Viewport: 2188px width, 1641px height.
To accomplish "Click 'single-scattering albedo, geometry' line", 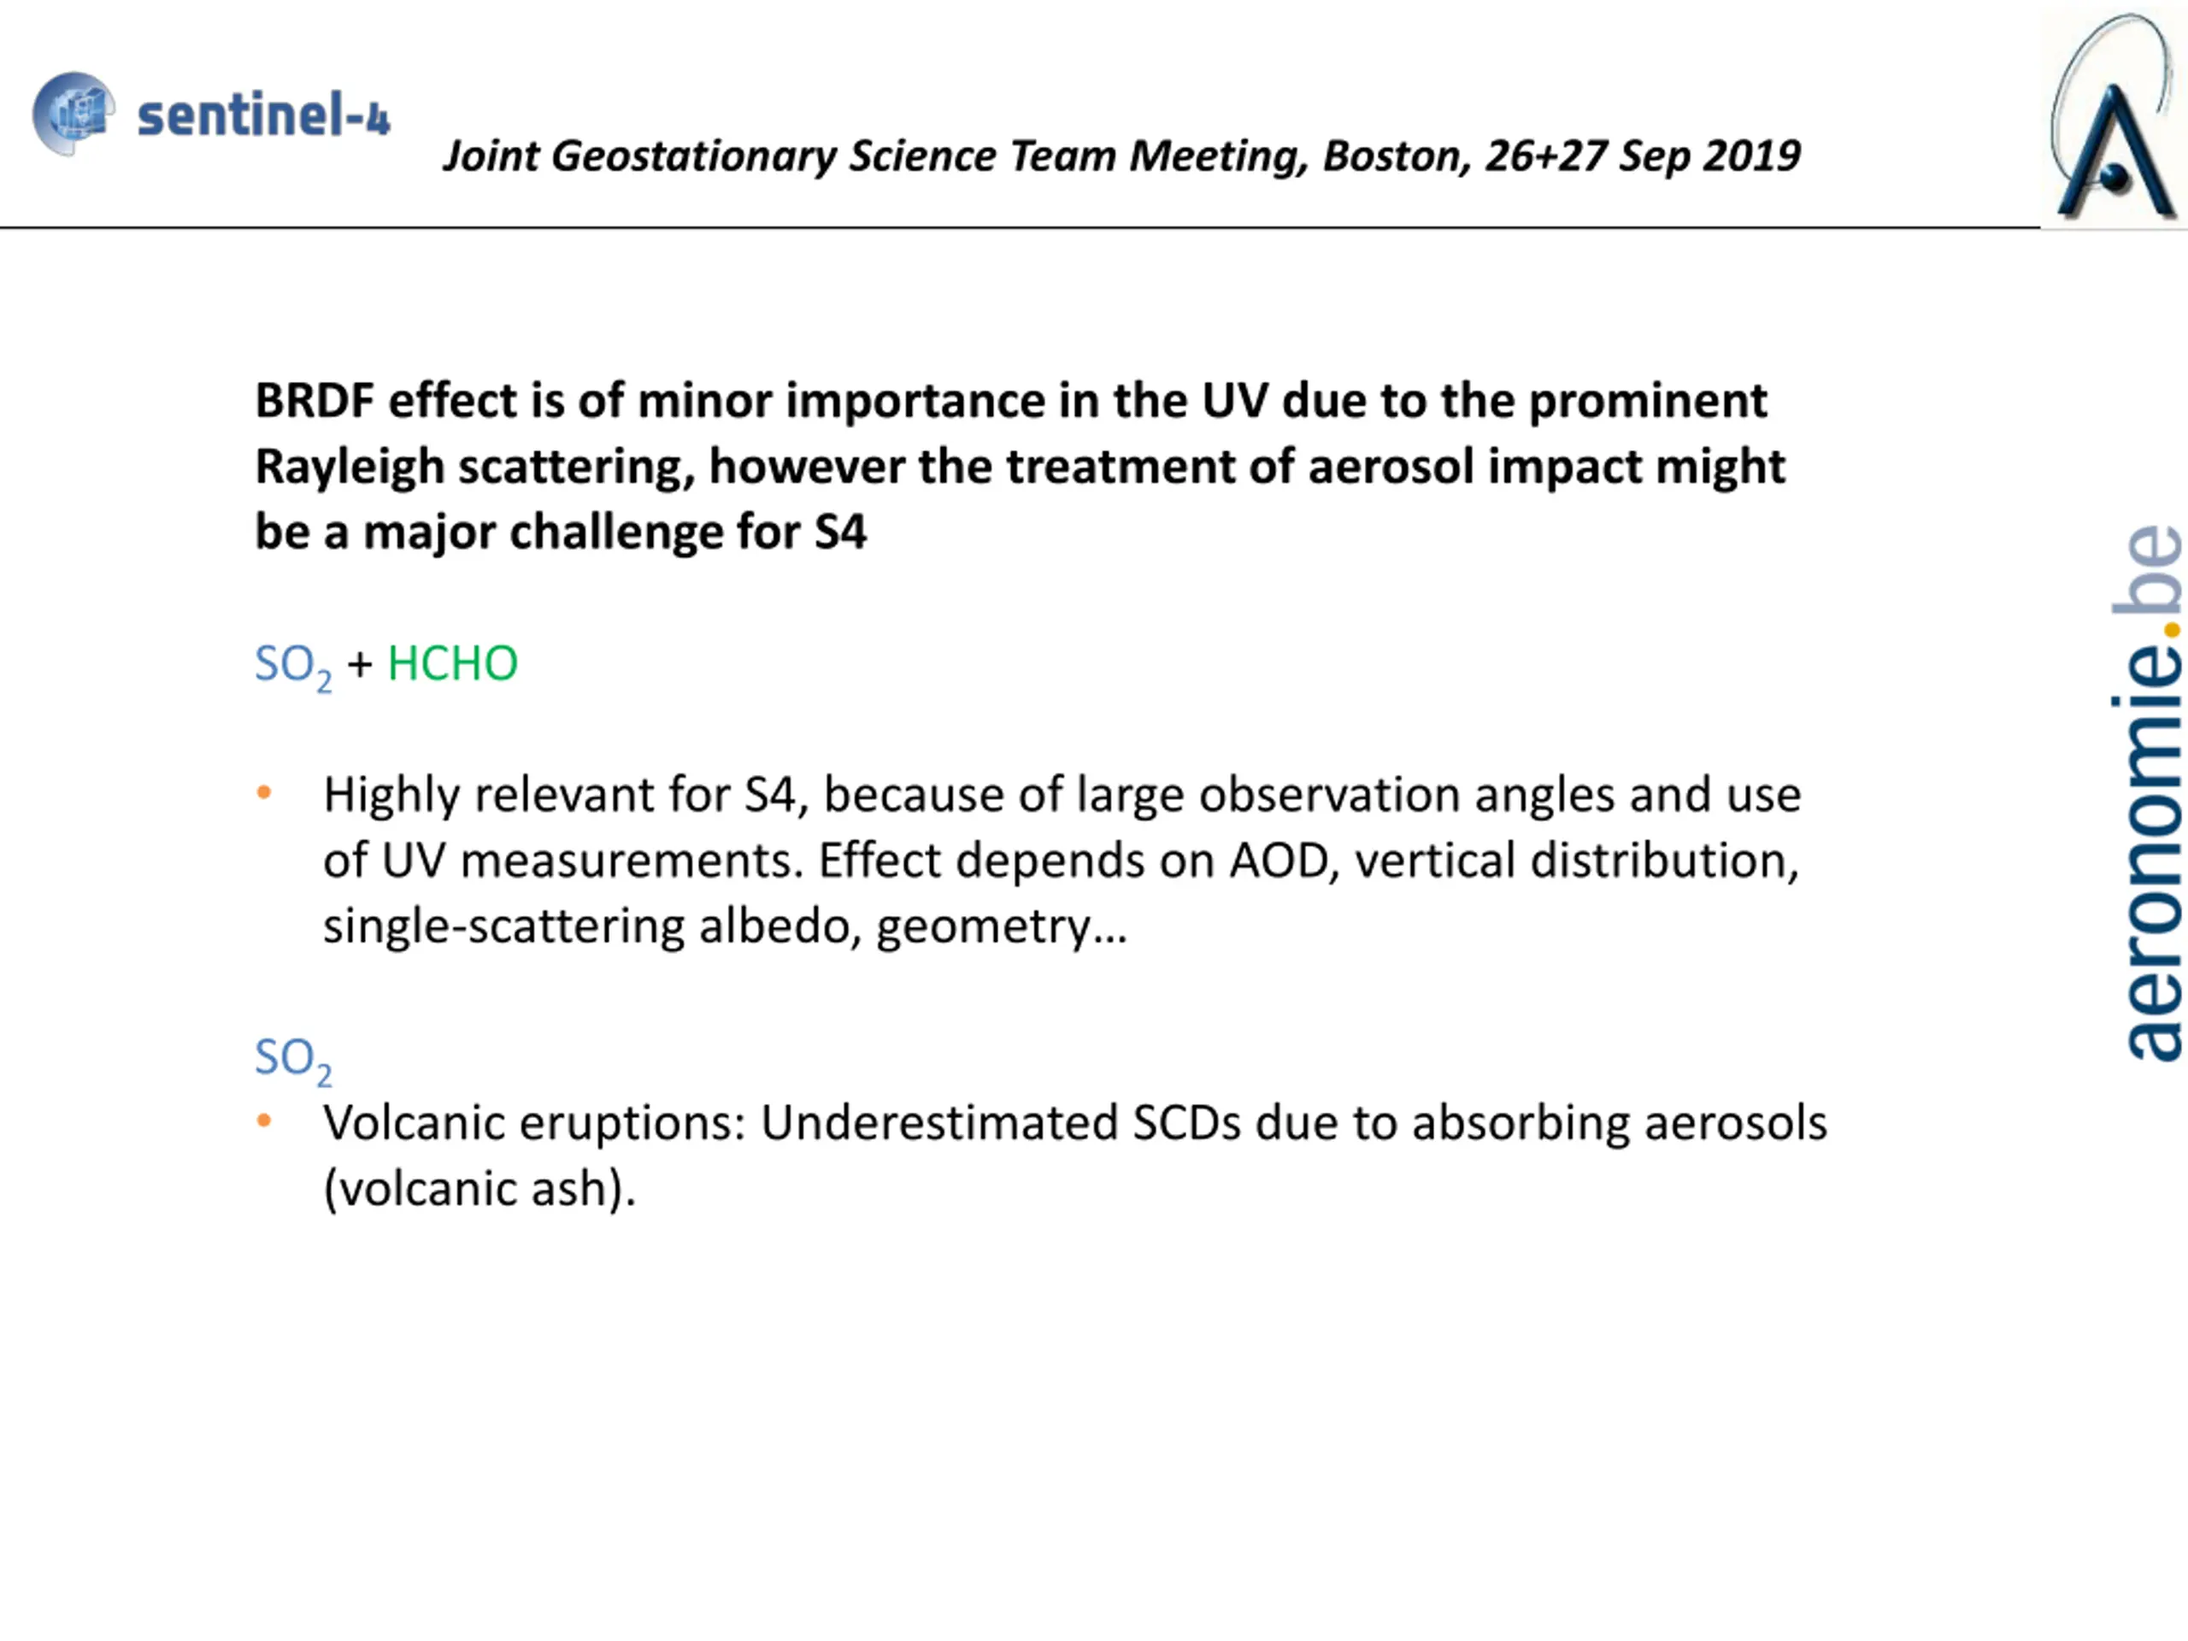I will click(x=725, y=926).
